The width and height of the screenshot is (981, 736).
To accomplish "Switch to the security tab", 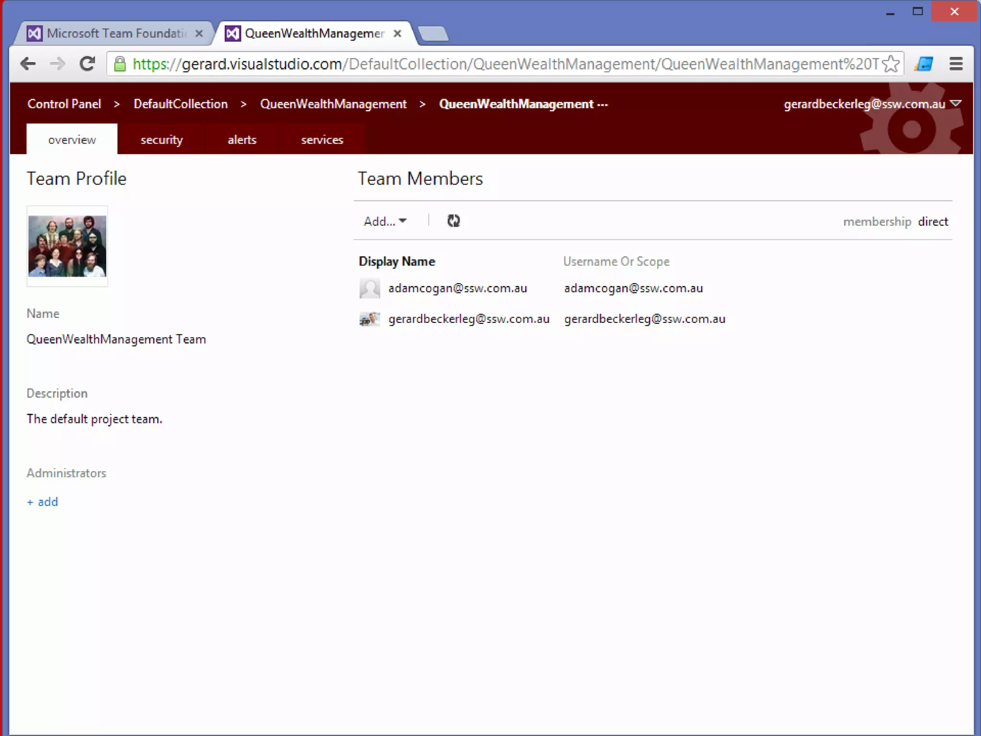I will pyautogui.click(x=161, y=139).
